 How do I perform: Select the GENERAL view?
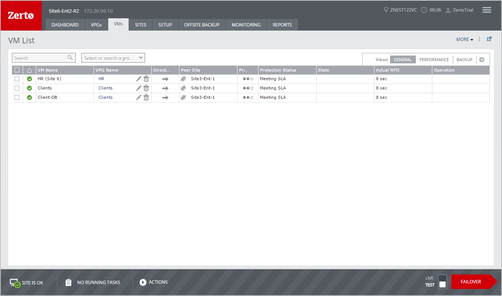tap(403, 60)
